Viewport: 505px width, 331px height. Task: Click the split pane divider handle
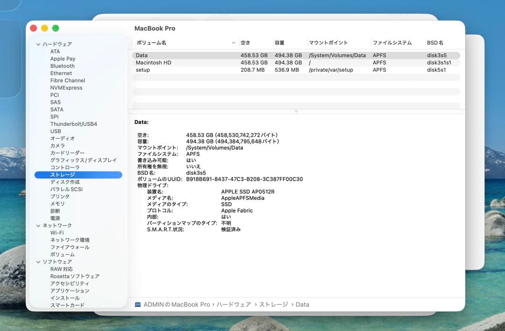[x=296, y=111]
